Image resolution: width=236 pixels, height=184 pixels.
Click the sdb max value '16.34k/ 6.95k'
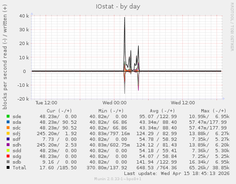(209, 162)
